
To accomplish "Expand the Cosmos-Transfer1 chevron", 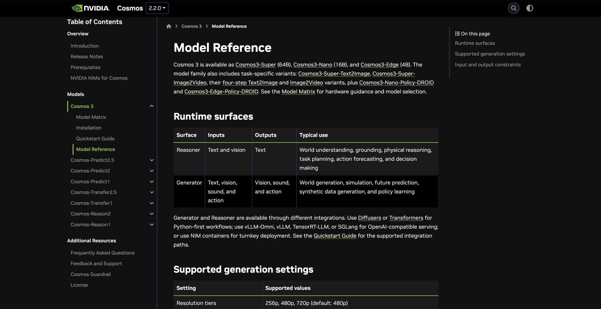I will click(152, 203).
